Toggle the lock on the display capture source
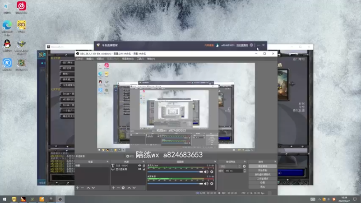 point(144,169)
